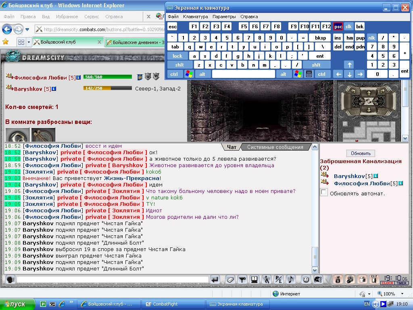Click the chat message input field
The width and height of the screenshot is (413, 310).
tap(113, 280)
